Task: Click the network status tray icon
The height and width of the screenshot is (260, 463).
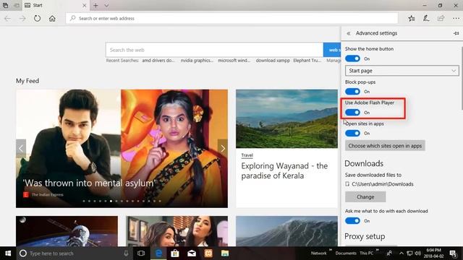Action: point(409,253)
